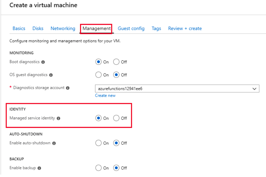Viewport: 266px width, 177px height.
Task: Click info icon beside Boot diagnostics
Action: click(43, 62)
